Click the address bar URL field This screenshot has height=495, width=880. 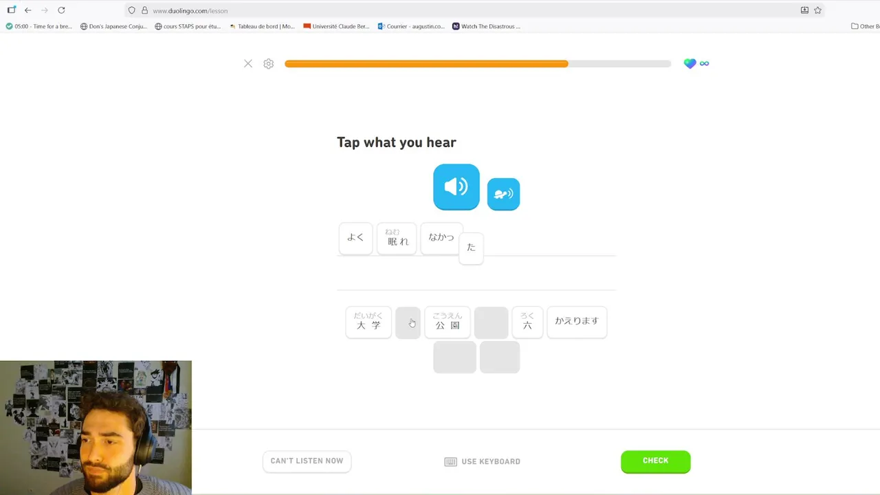click(474, 10)
